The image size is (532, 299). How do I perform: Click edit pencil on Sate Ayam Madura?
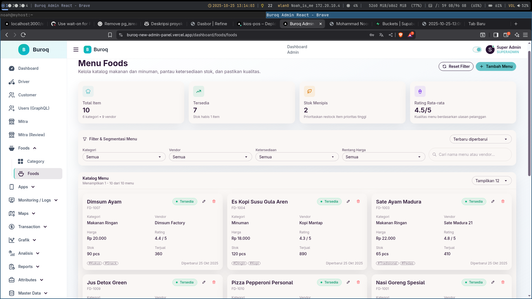click(x=493, y=201)
